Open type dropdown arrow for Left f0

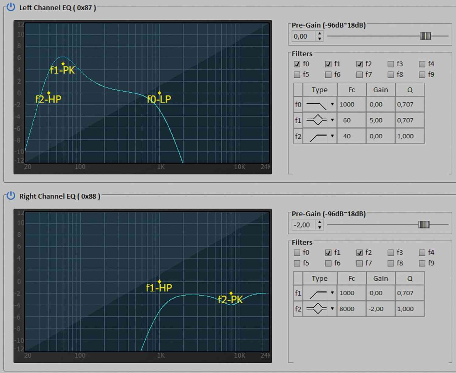coord(332,104)
